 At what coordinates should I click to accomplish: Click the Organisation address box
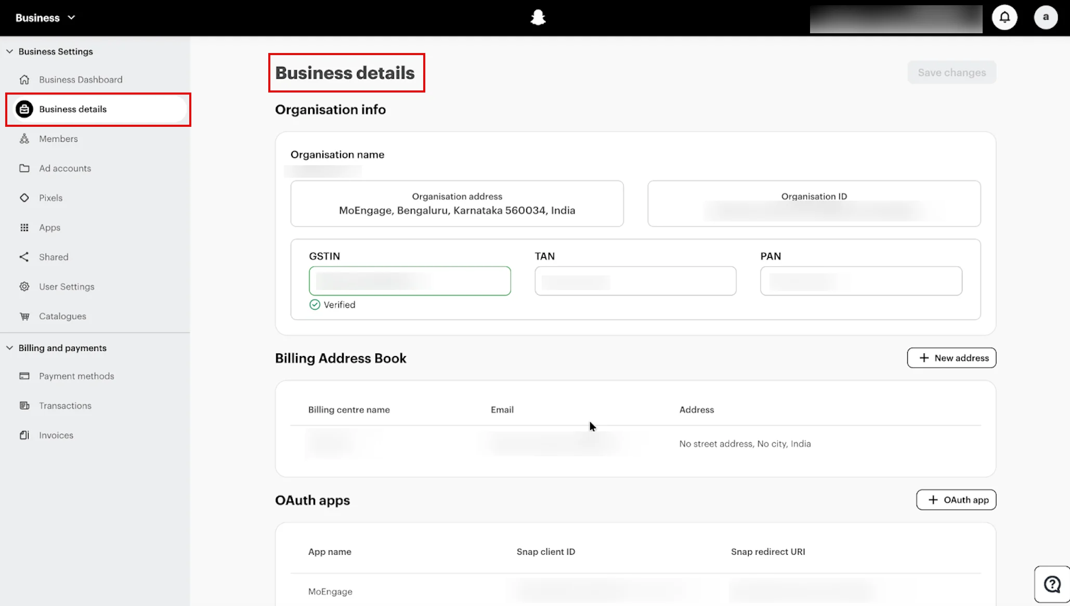point(457,204)
